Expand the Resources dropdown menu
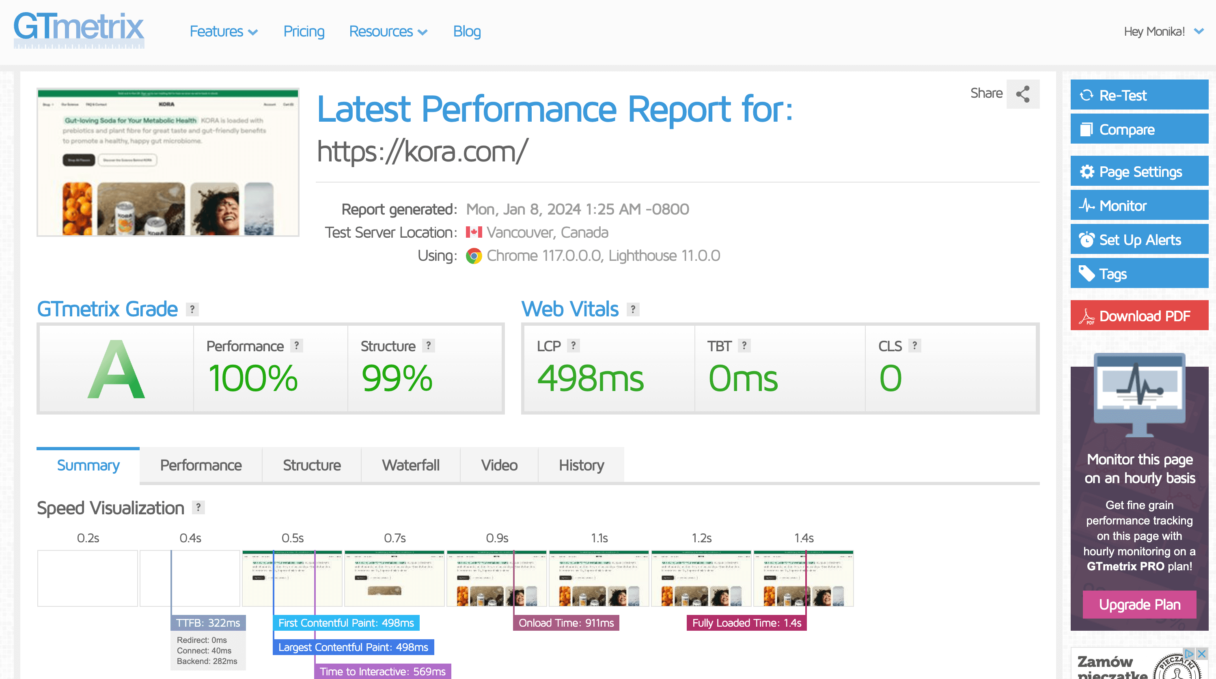The width and height of the screenshot is (1216, 679). [388, 32]
